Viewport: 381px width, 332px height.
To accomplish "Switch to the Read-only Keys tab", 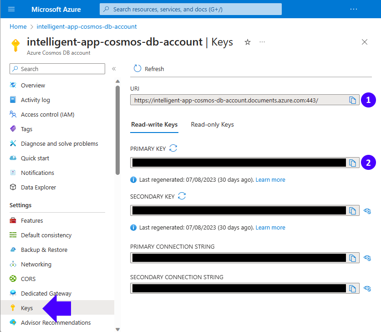I will (212, 125).
